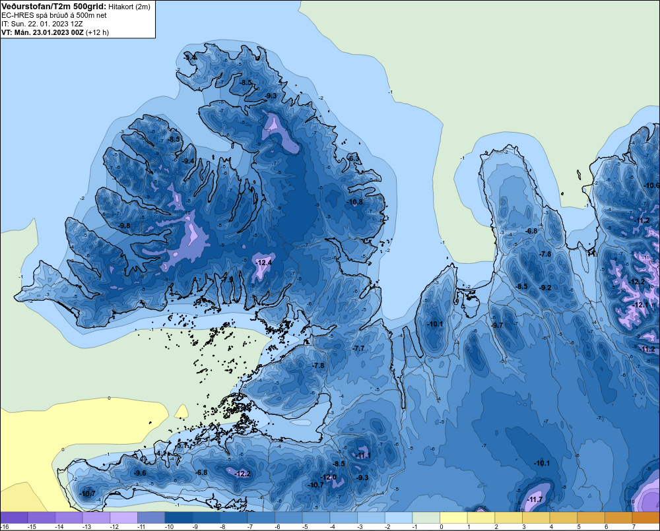The image size is (660, 531).
Task: Click the initial time 'IT: Sun. 22. 01. 2023 12Z'
Action: point(42,24)
